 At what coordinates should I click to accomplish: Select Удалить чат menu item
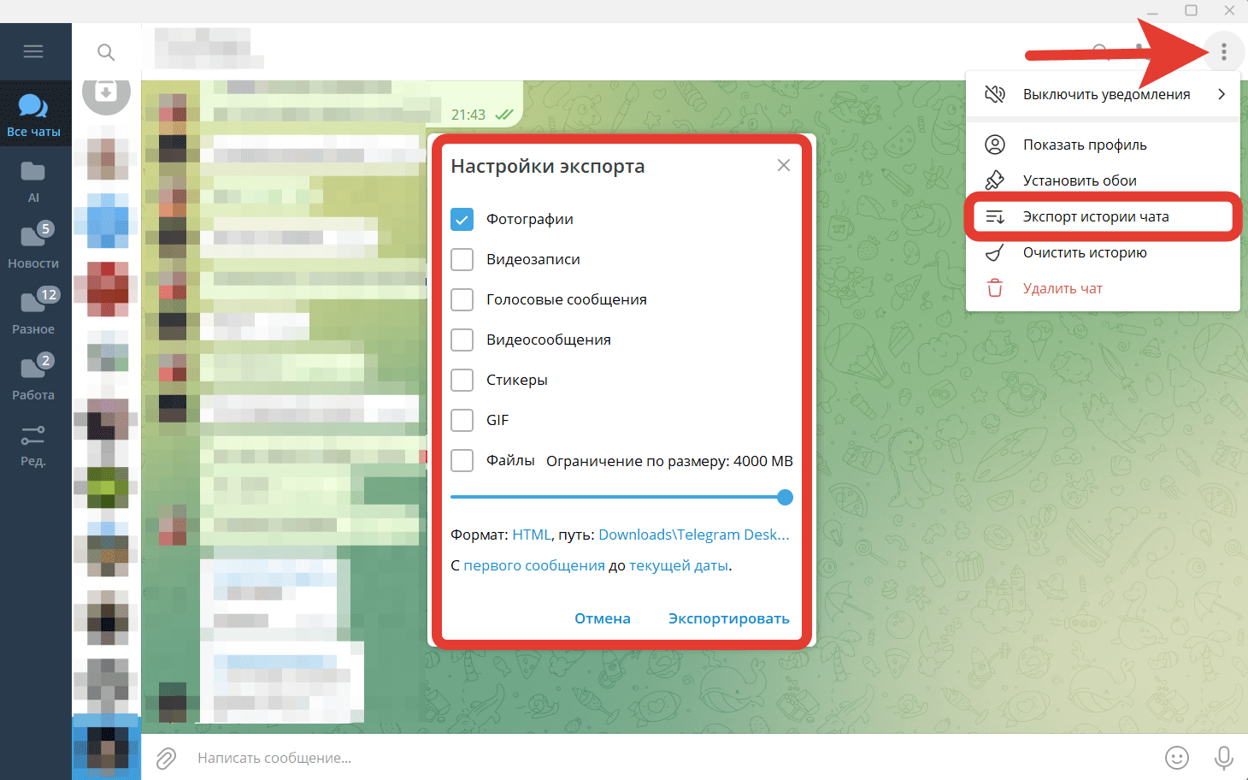point(1103,288)
